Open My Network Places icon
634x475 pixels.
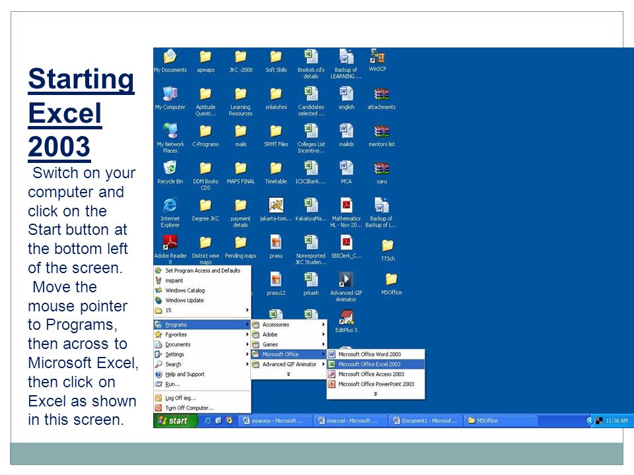coord(170,138)
